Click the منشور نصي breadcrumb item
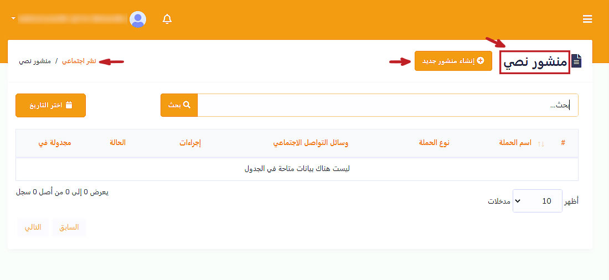Viewport: 609px width, 280px height. pos(35,61)
